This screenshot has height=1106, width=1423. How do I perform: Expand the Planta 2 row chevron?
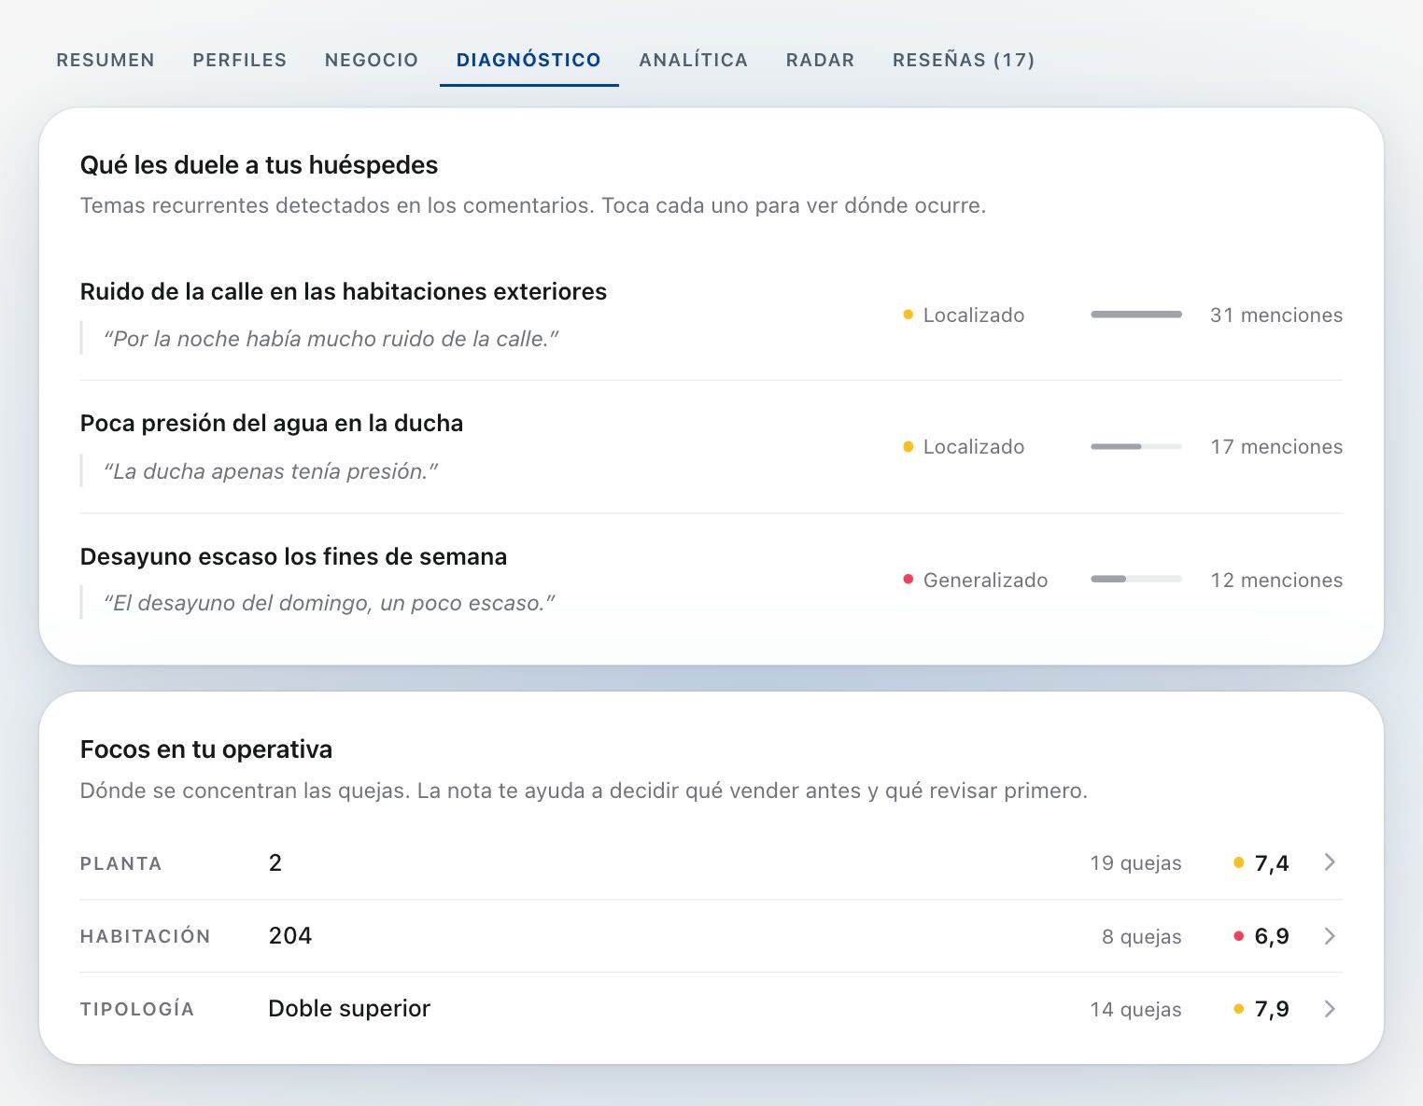(1330, 862)
